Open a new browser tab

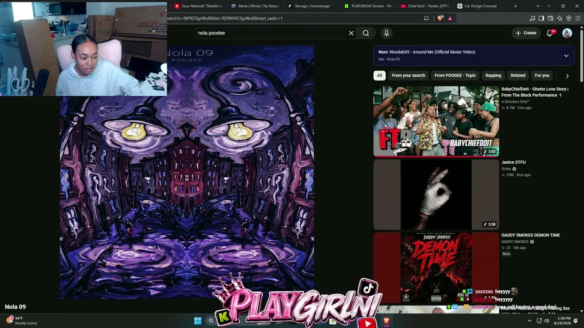(x=516, y=6)
